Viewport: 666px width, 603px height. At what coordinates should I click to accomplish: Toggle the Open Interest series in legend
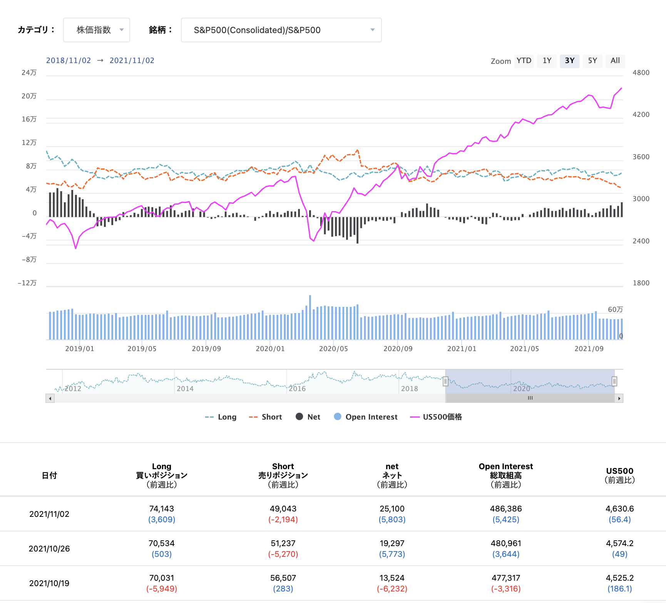coord(366,417)
